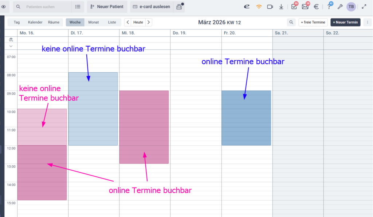
Task: Open the wrench settings icon
Action: pyautogui.click(x=340, y=7)
